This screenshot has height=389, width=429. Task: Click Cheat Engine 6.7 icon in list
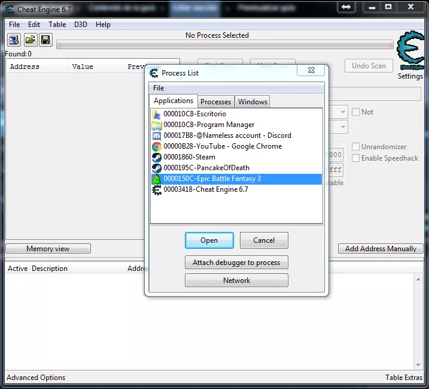coord(157,189)
